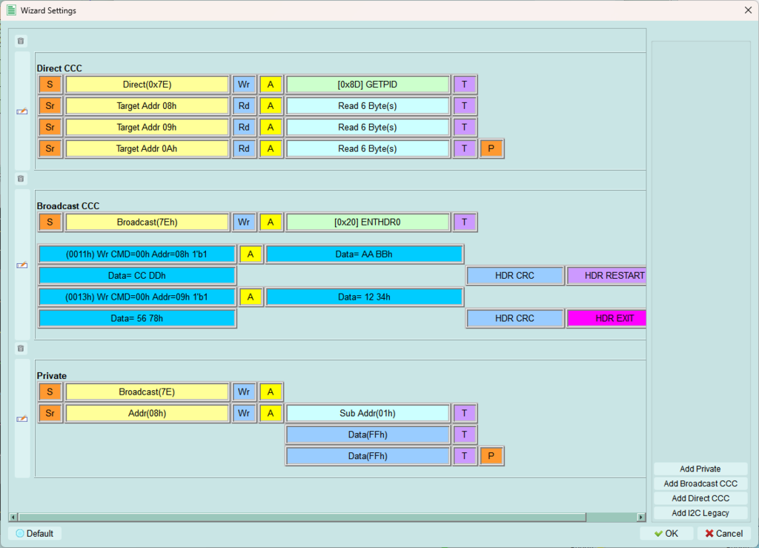
Task: Click the [0x8D] GETPID command field
Action: tap(368, 85)
